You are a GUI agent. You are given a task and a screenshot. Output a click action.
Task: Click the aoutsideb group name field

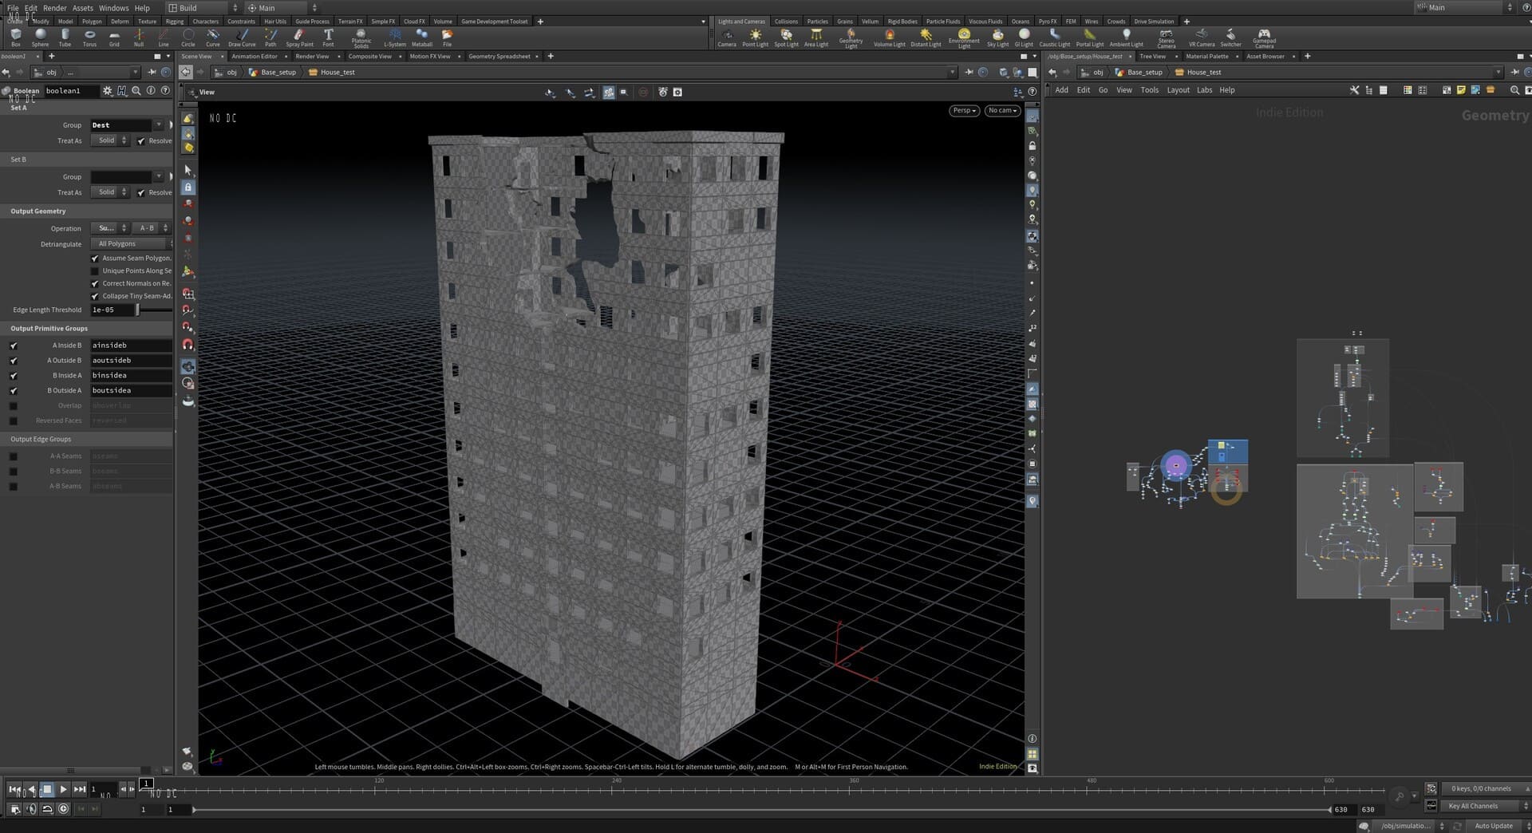[x=131, y=361]
